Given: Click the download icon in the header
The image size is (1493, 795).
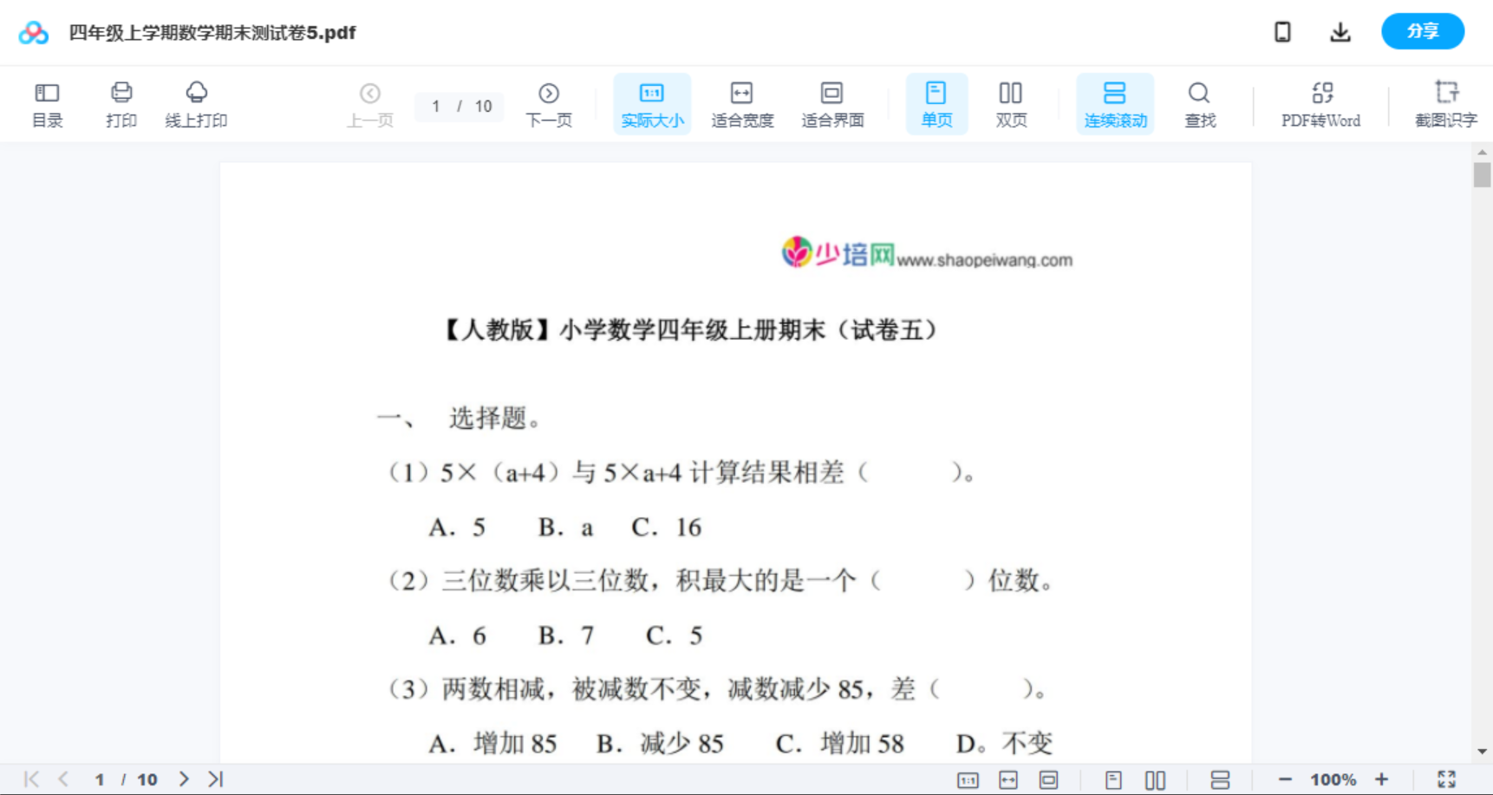Looking at the screenshot, I should 1340,31.
